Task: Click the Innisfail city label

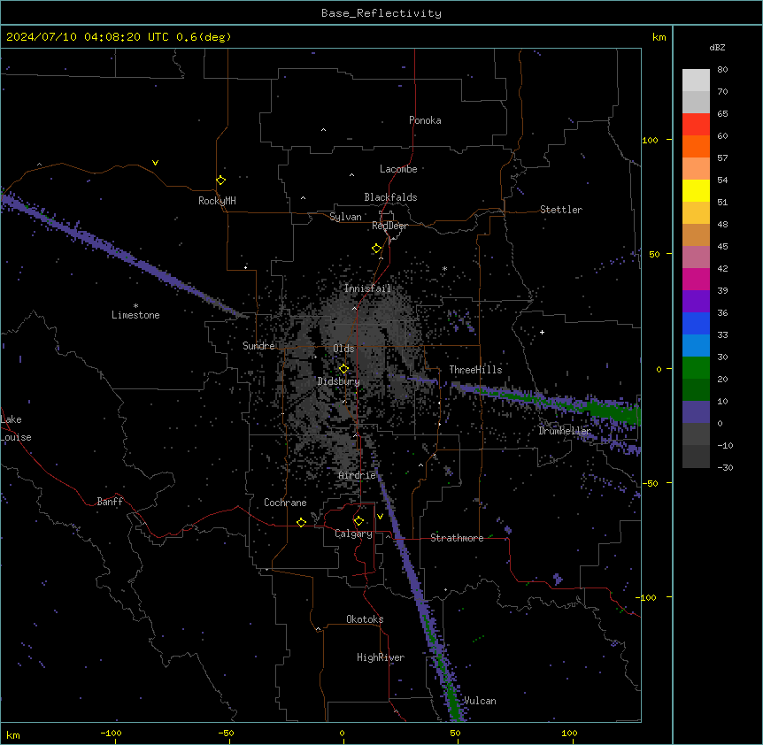Action: [367, 288]
